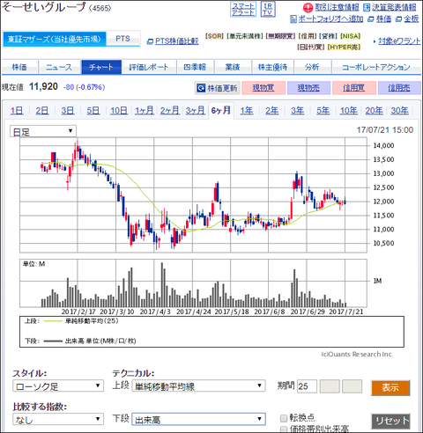Click ポートフォリオへ追加 link
The image size is (423, 433).
[x=330, y=19]
